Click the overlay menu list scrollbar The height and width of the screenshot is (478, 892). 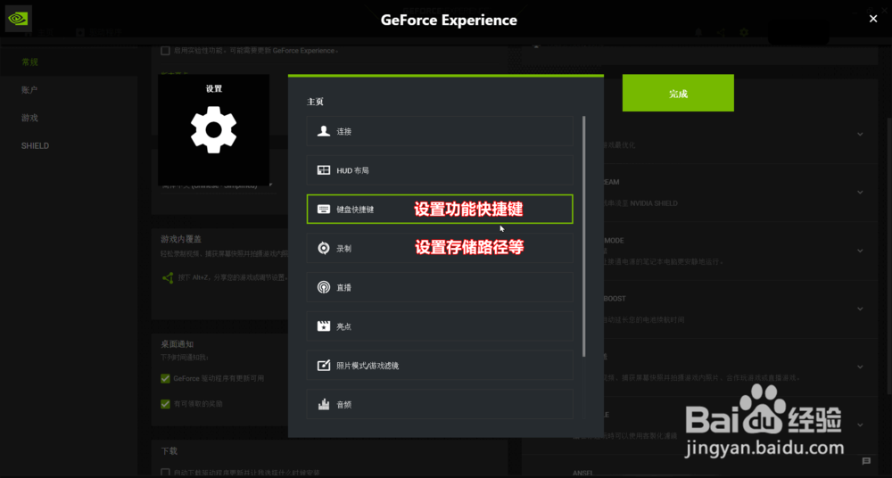click(x=583, y=236)
